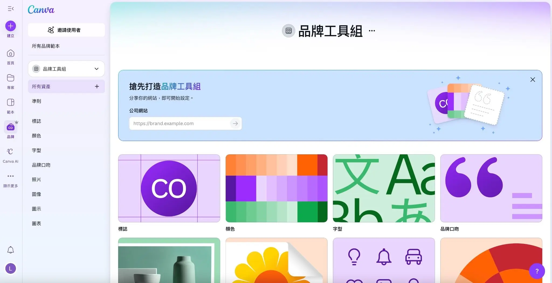Viewport: 552px width, 283px height.
Task: Open the 首頁 home icon
Action: click(x=11, y=54)
